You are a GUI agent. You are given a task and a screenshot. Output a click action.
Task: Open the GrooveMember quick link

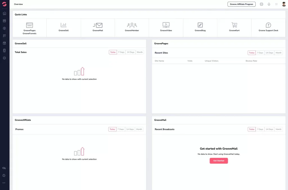point(132,28)
